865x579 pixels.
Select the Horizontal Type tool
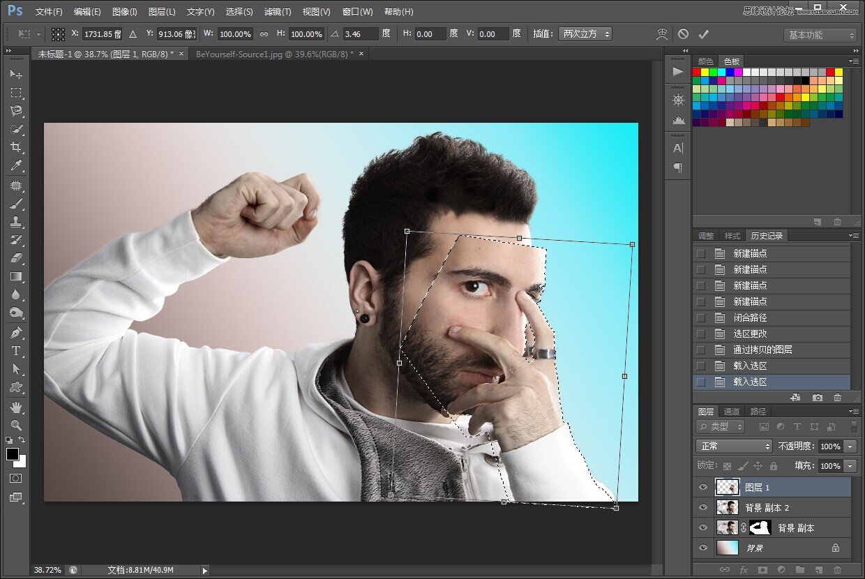(x=16, y=350)
